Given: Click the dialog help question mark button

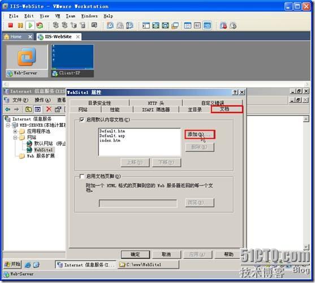Looking at the screenshot, I should coord(235,92).
